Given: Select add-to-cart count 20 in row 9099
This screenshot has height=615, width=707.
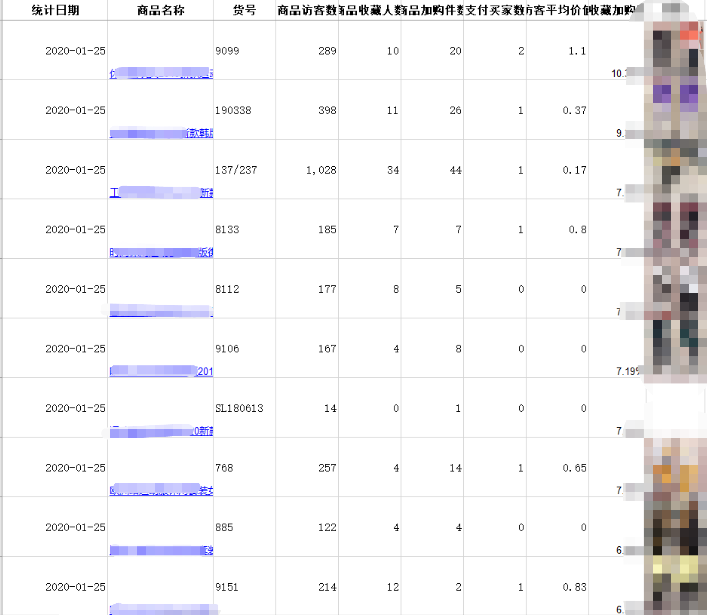Looking at the screenshot, I should pyautogui.click(x=432, y=51).
